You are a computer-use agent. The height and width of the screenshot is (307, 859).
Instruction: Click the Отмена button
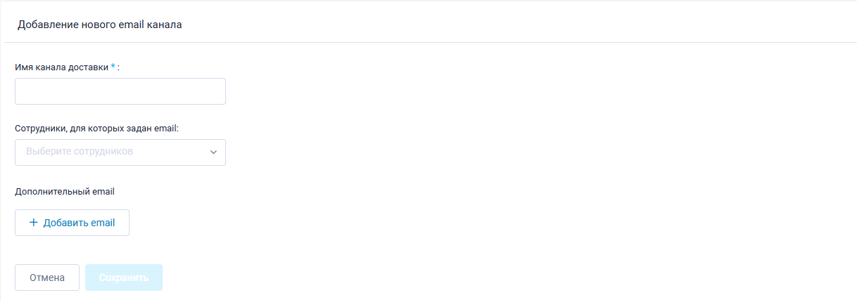47,277
